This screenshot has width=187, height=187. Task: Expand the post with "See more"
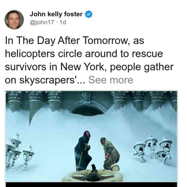click(x=111, y=80)
